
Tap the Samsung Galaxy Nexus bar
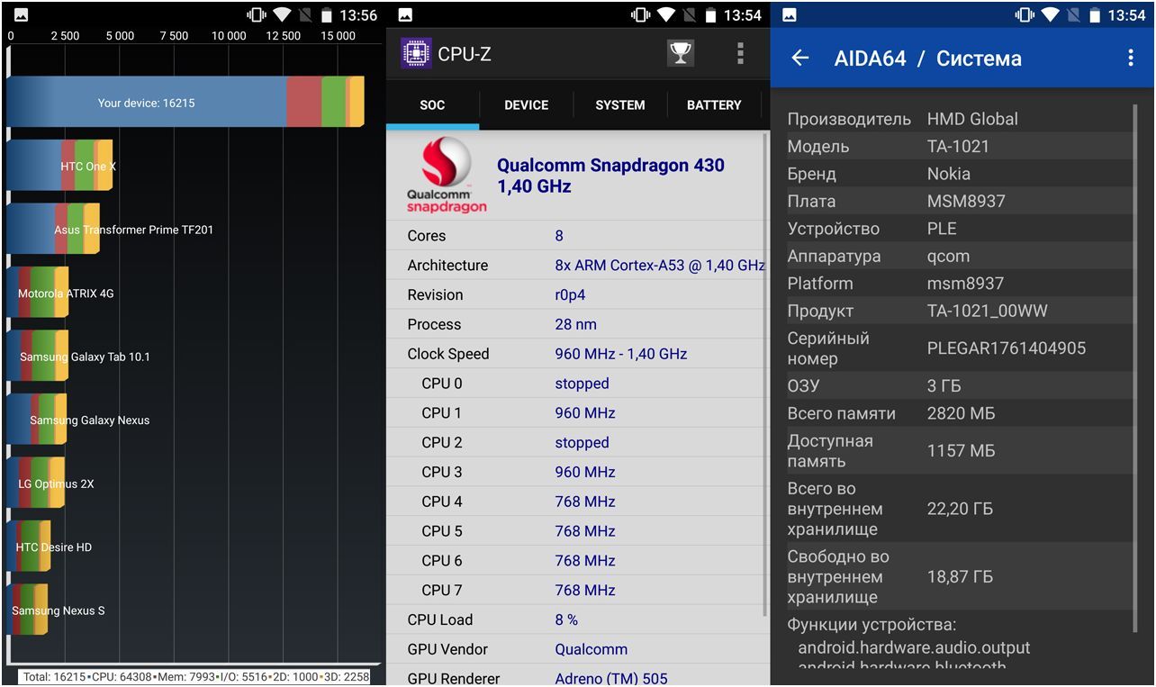[x=37, y=420]
